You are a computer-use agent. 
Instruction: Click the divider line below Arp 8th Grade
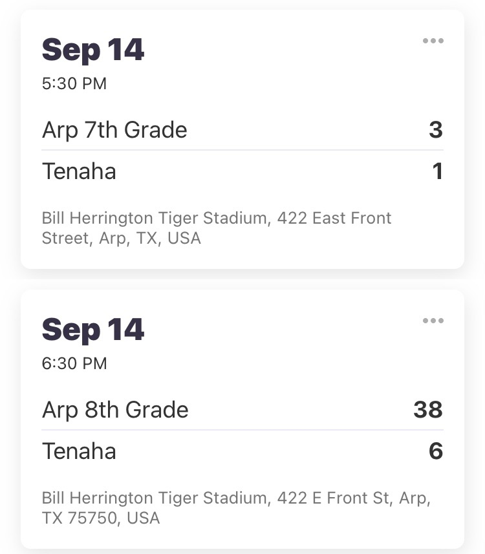pos(242,430)
